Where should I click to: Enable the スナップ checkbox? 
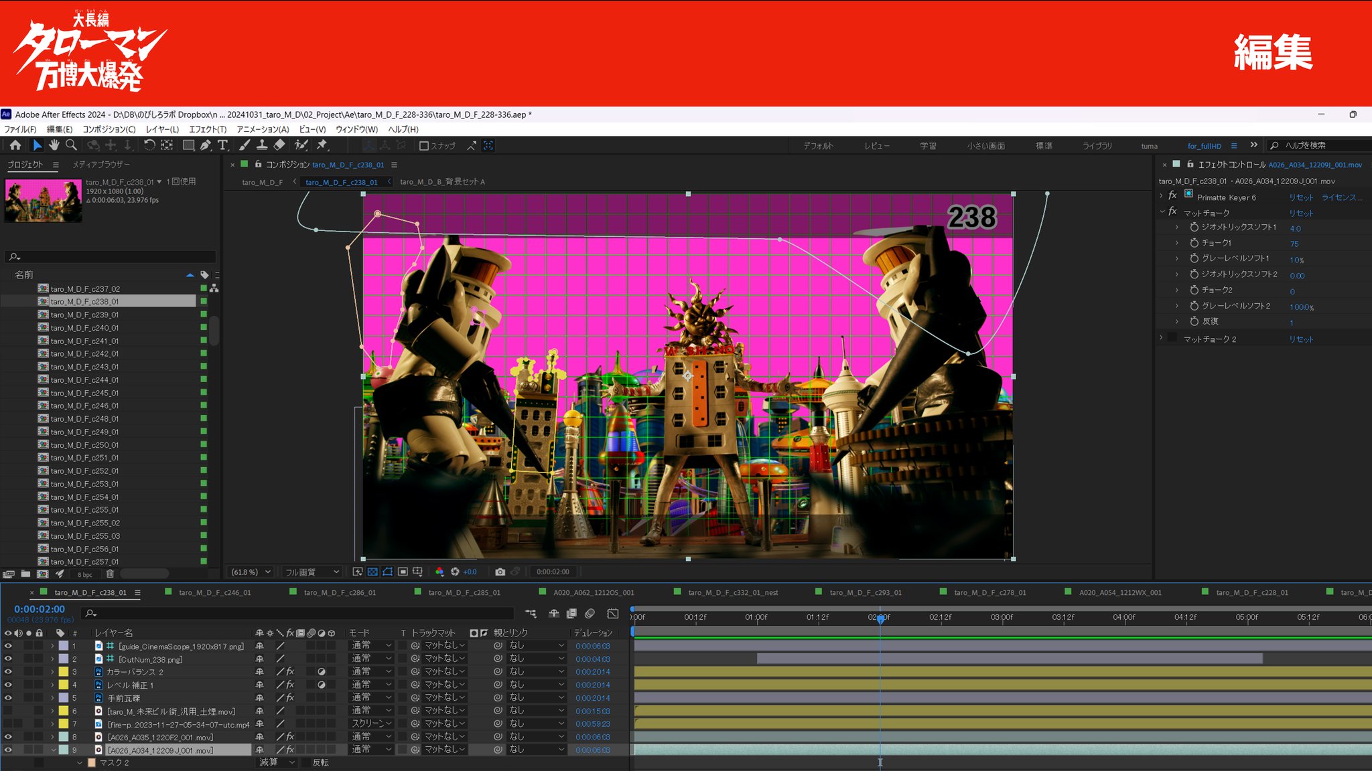(x=423, y=146)
